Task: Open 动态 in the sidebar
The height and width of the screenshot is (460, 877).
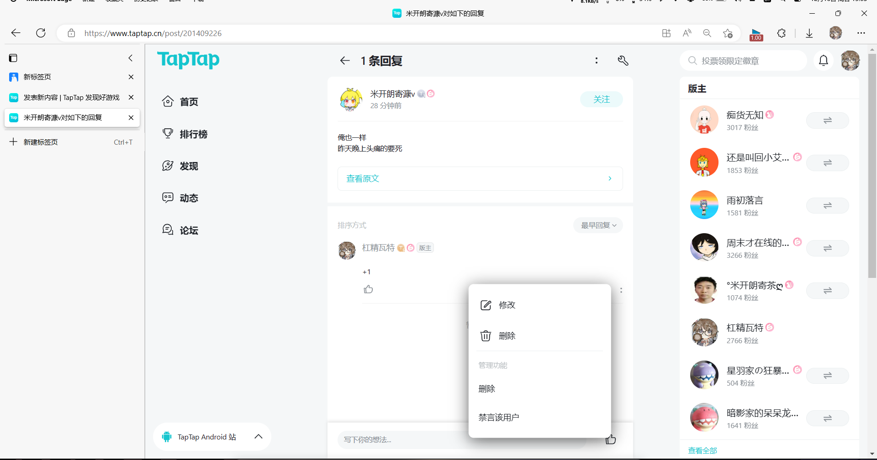Action: pos(180,198)
